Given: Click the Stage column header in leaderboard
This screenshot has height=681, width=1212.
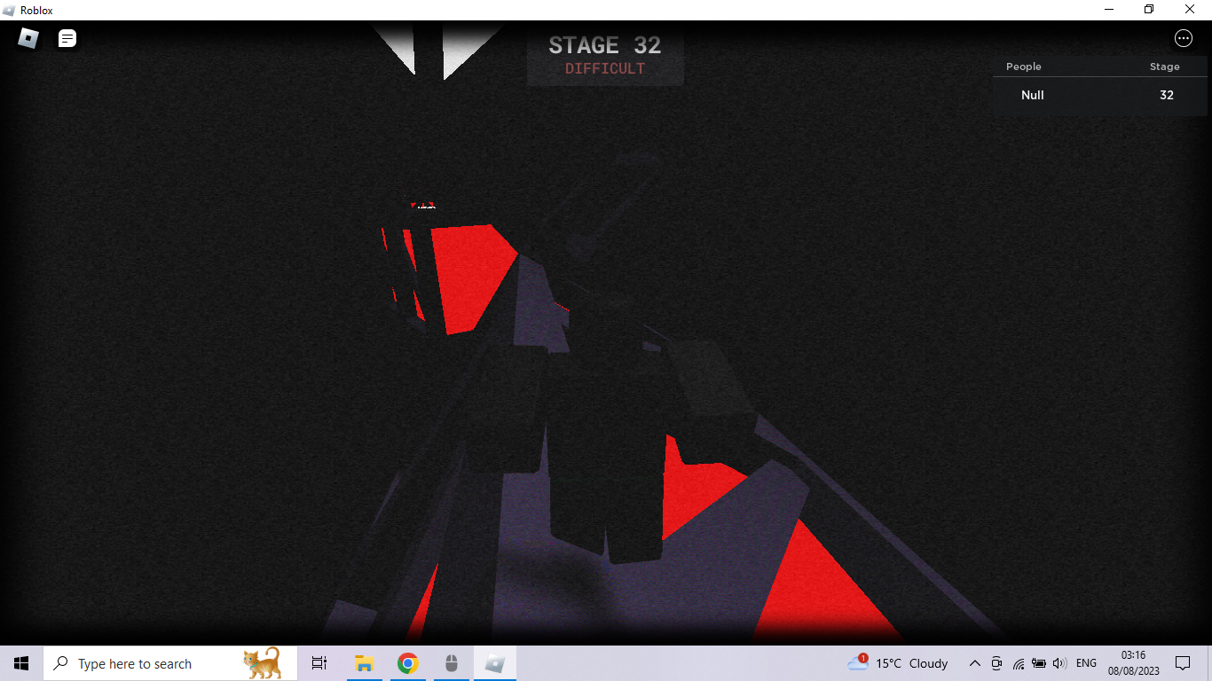Looking at the screenshot, I should click(x=1164, y=67).
